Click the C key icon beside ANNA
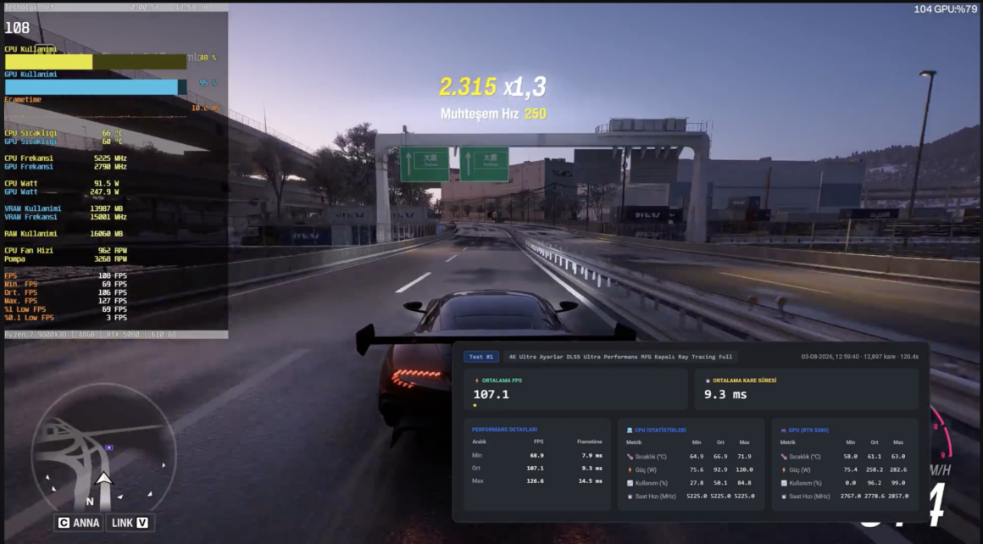The width and height of the screenshot is (983, 544). coord(64,523)
